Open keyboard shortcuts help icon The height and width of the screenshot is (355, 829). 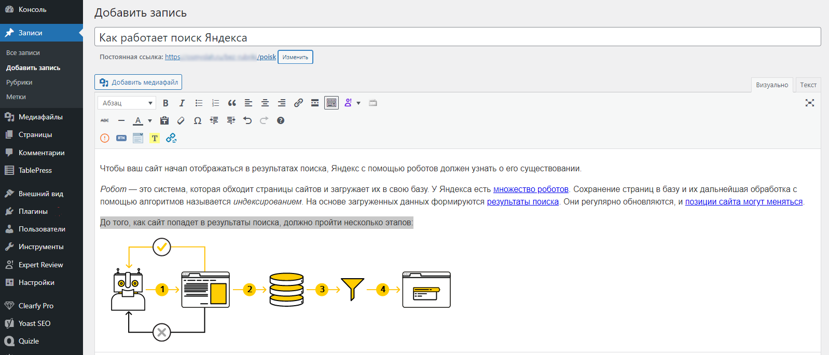click(x=281, y=120)
